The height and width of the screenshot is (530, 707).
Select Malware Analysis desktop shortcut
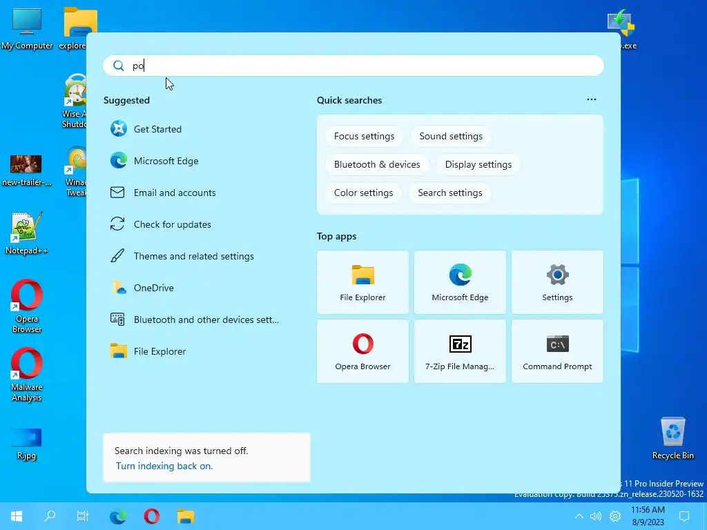click(27, 375)
